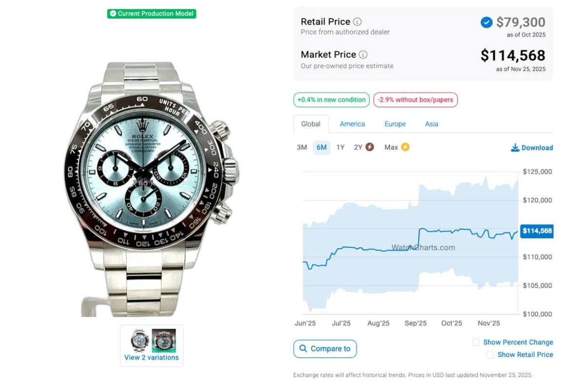
Task: Click the blue verified checkmark badge
Action: (487, 22)
